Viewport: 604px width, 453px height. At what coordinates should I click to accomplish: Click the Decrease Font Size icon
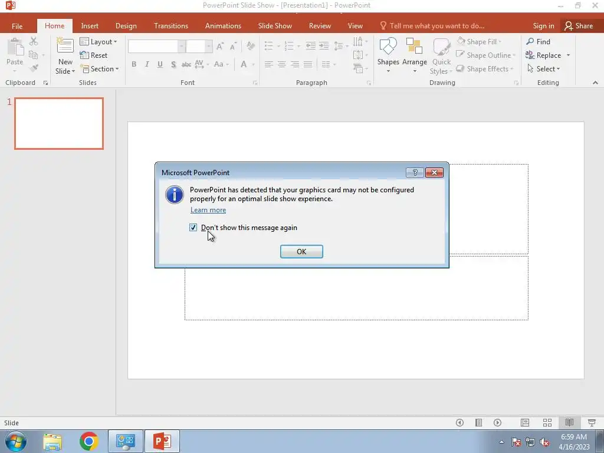tap(232, 46)
